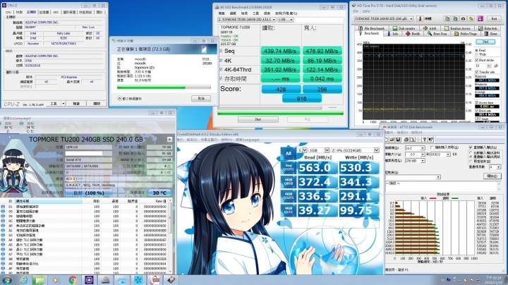Click context help arrow icon in ATTO toolbar

pyautogui.click(x=430, y=140)
